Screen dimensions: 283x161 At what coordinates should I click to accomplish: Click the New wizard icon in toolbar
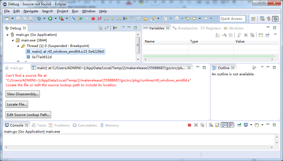[7, 18]
